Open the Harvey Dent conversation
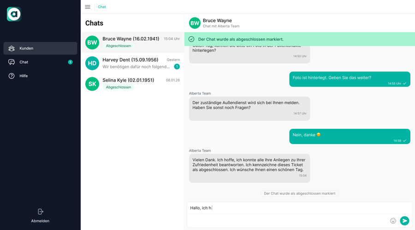Screen dimensions: 415x230 132,63
